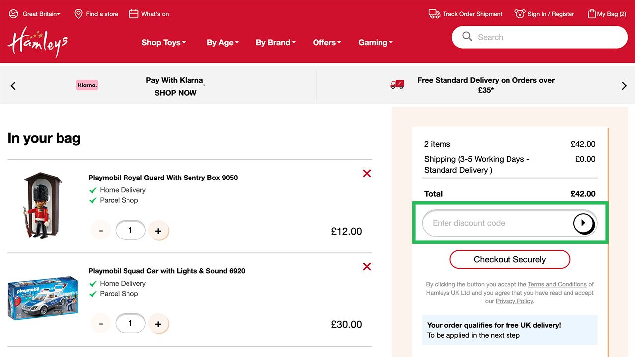
Task: Click the globe icon beside Great Britain
Action: coord(13,14)
